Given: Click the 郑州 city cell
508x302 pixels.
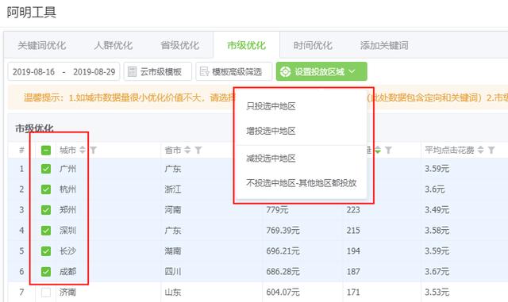Looking at the screenshot, I should pos(67,210).
